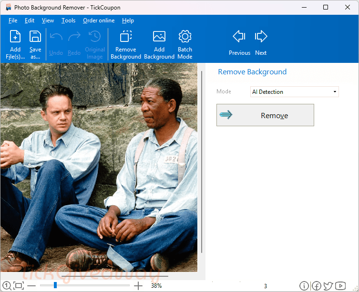359x292 pixels.
Task: Click the zoom out minus icon
Action: click(31, 286)
